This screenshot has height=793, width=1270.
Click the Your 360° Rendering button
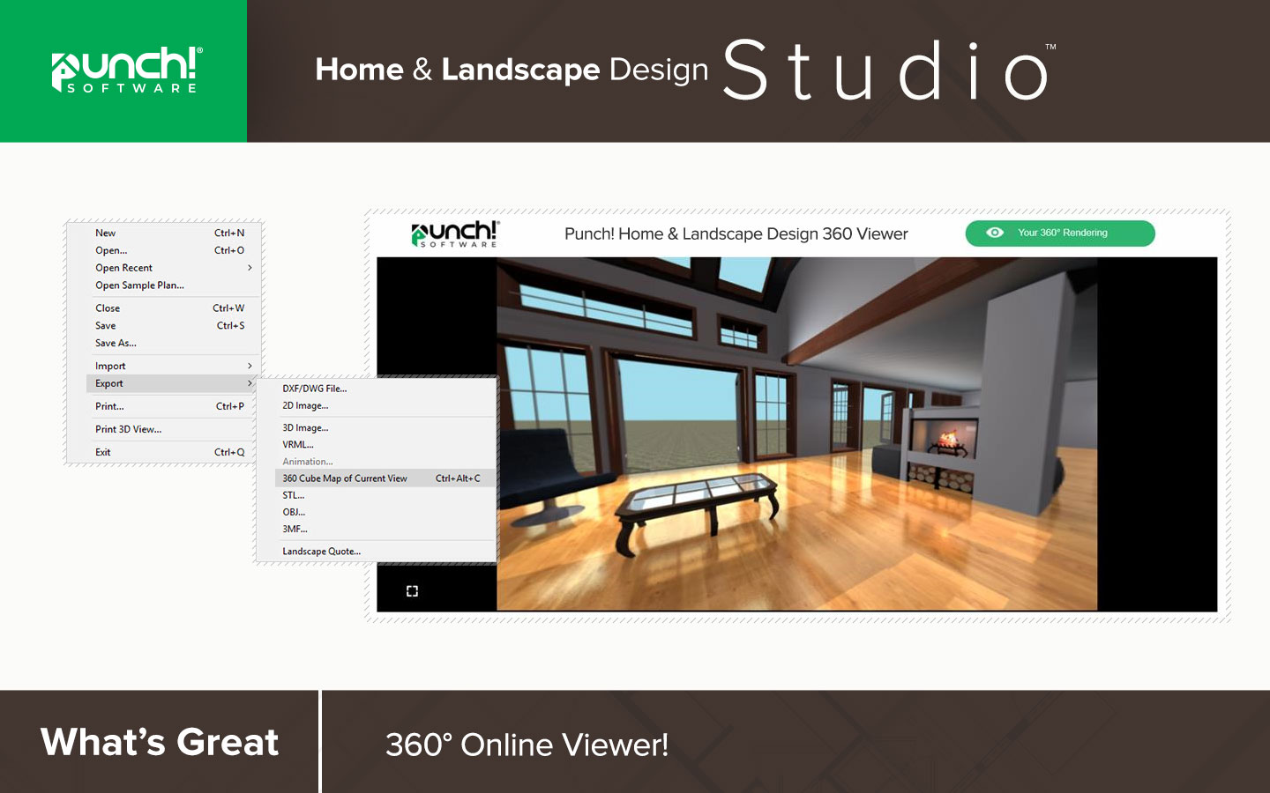(x=1060, y=233)
